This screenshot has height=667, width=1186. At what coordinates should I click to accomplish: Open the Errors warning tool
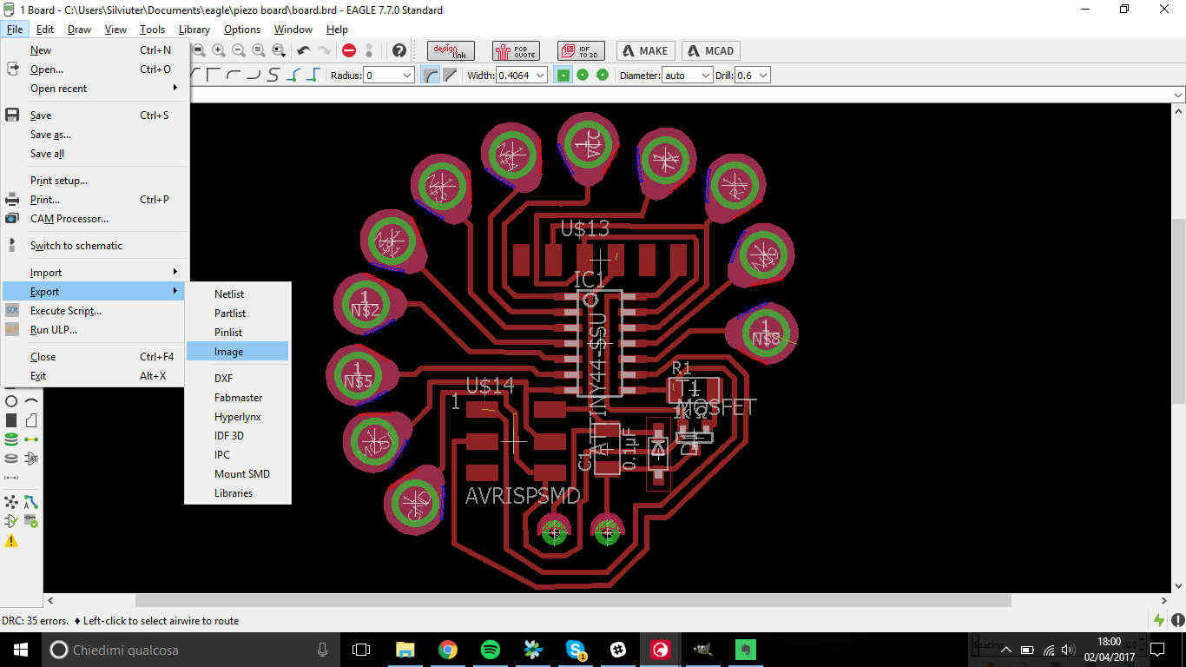(11, 540)
